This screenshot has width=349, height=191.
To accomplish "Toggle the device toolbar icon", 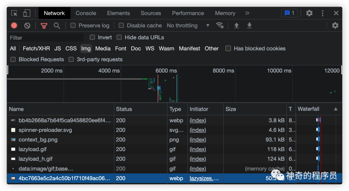I will 27,13.
